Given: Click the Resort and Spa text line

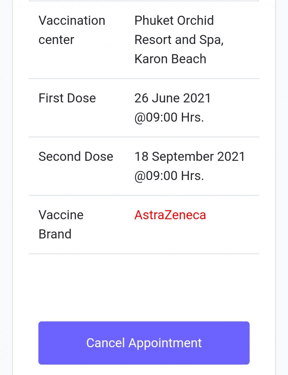Looking at the screenshot, I should (x=179, y=40).
